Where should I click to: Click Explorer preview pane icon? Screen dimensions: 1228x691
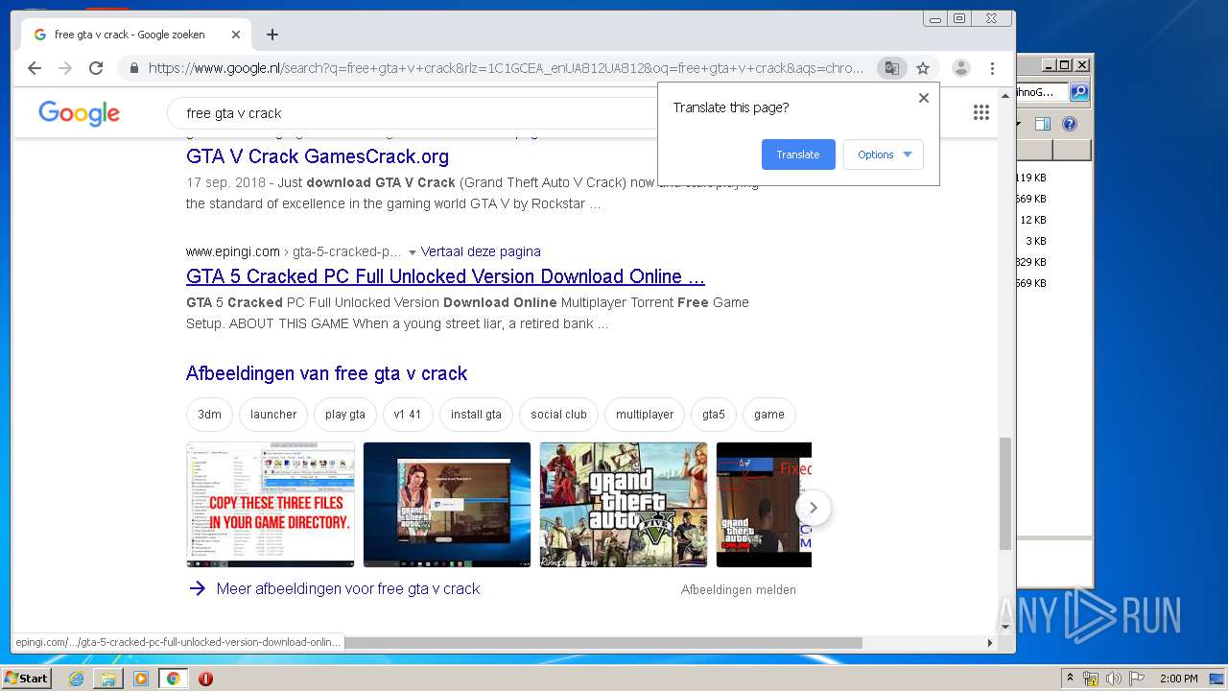point(1044,124)
